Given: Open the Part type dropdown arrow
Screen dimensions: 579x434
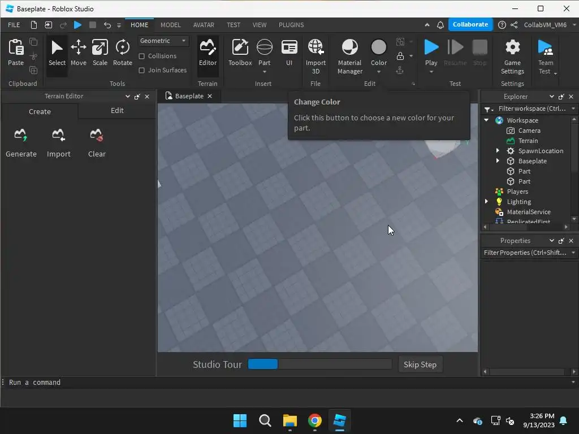Looking at the screenshot, I should [265, 72].
